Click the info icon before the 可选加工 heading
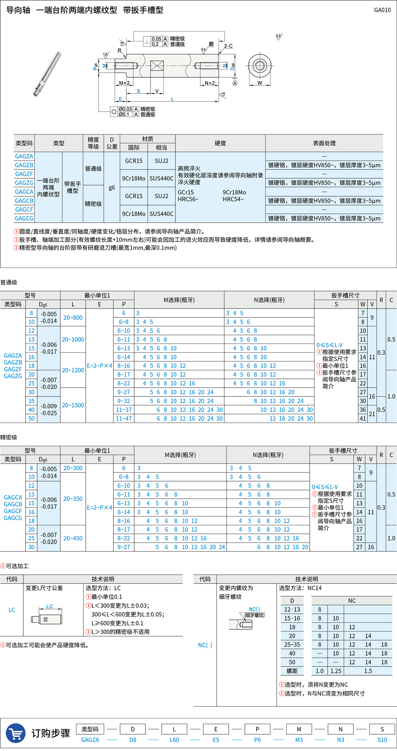 point(3,566)
